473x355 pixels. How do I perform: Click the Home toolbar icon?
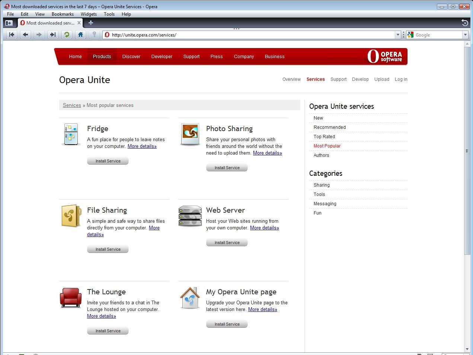coord(80,35)
